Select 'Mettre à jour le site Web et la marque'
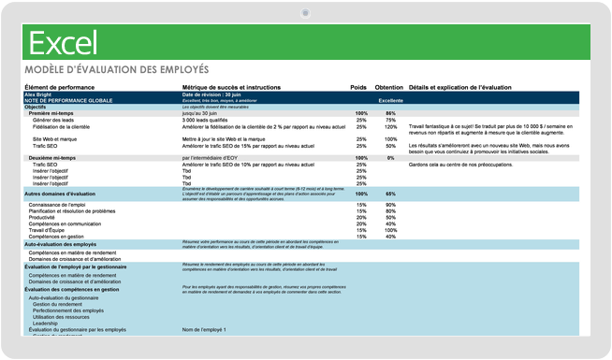 pos(224,139)
